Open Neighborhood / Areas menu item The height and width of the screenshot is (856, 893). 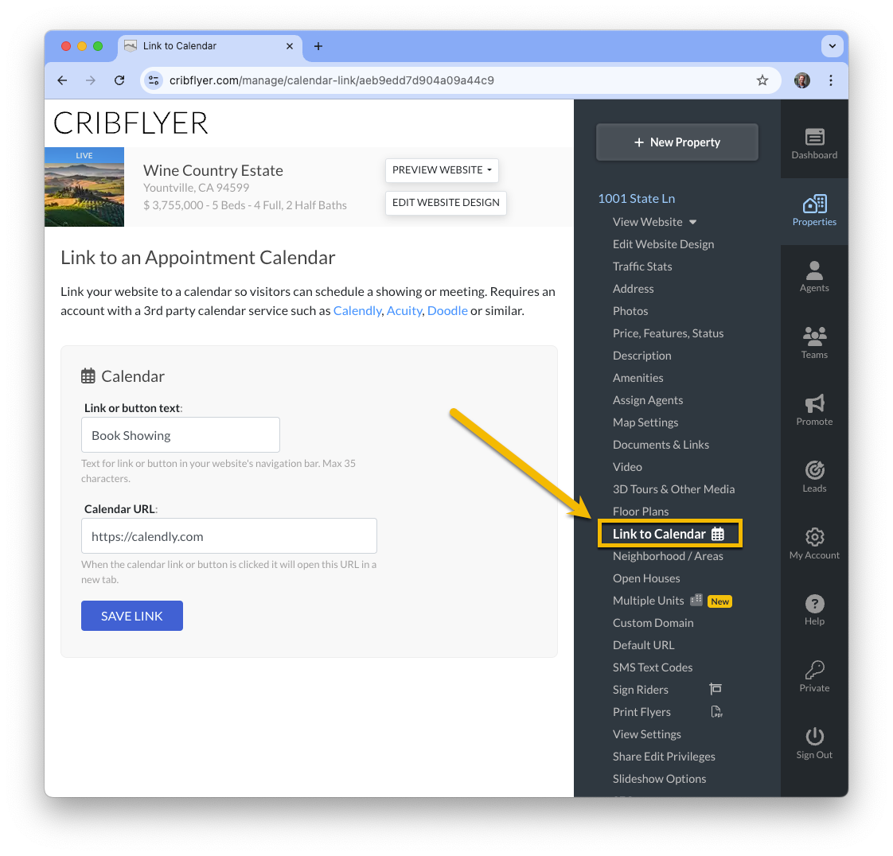coord(668,556)
